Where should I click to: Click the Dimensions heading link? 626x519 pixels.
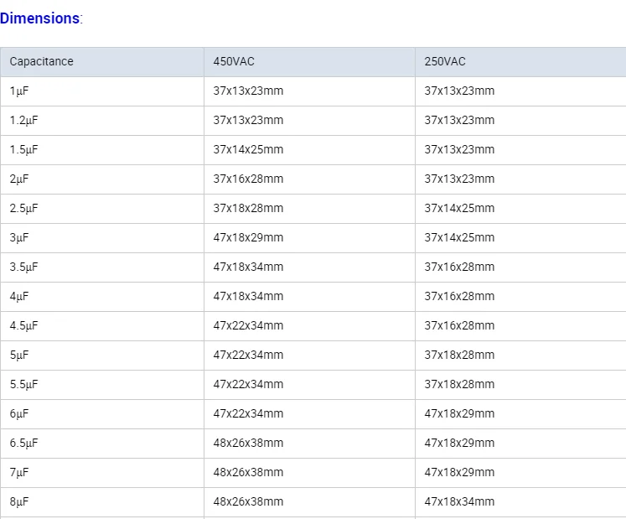point(39,18)
